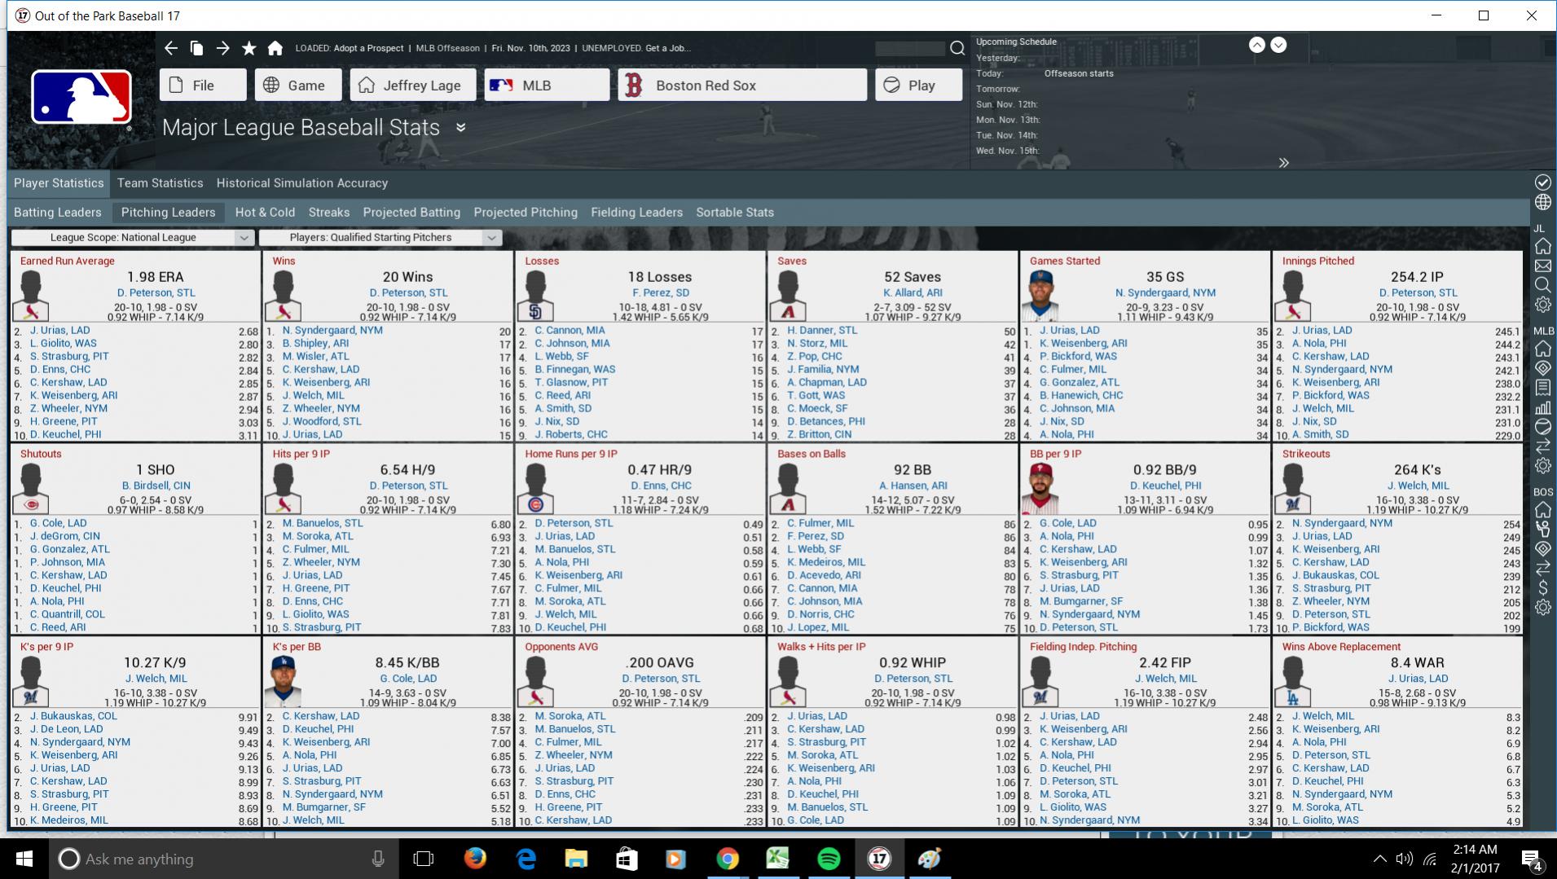The width and height of the screenshot is (1557, 879).
Task: Open the settings gear under JL
Action: click(x=1542, y=305)
